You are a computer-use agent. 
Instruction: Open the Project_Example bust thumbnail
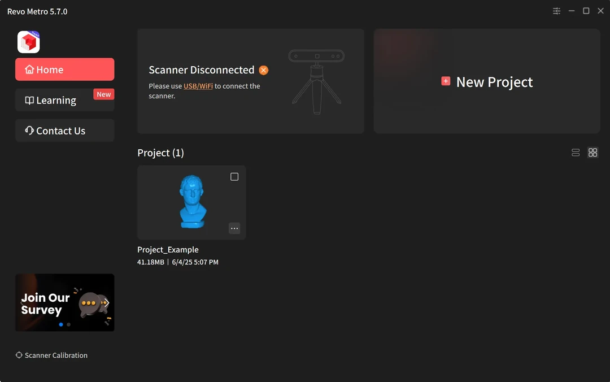coord(191,202)
